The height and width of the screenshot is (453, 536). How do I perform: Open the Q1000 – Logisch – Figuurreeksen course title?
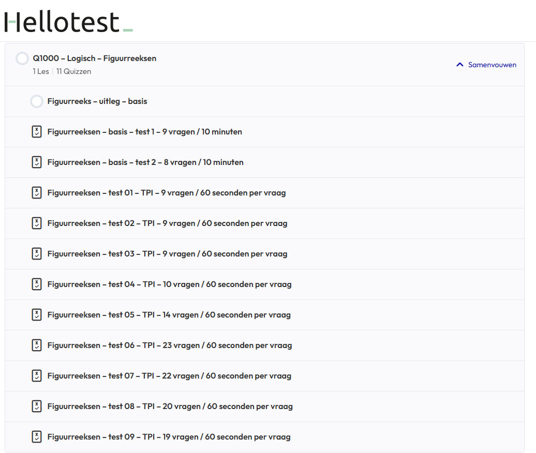(x=95, y=58)
